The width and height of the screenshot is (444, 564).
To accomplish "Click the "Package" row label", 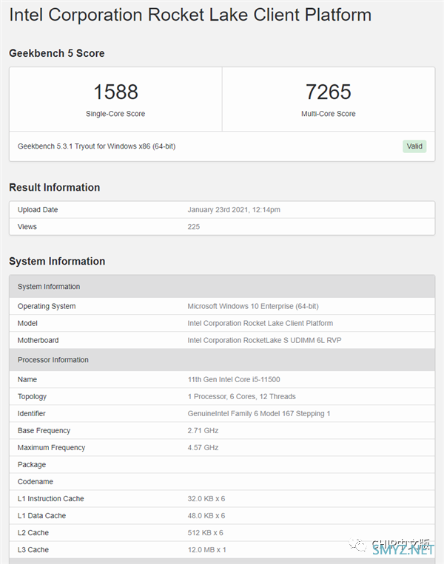I will coord(32,465).
